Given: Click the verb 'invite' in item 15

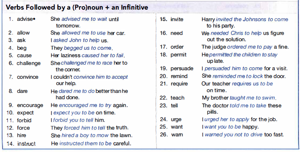Looking at the screenshot, I should 177,19.
